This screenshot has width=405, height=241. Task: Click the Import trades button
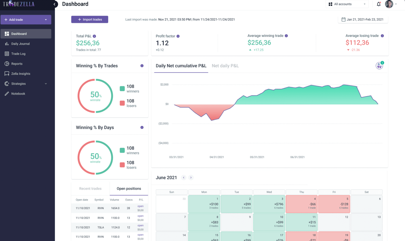(90, 19)
